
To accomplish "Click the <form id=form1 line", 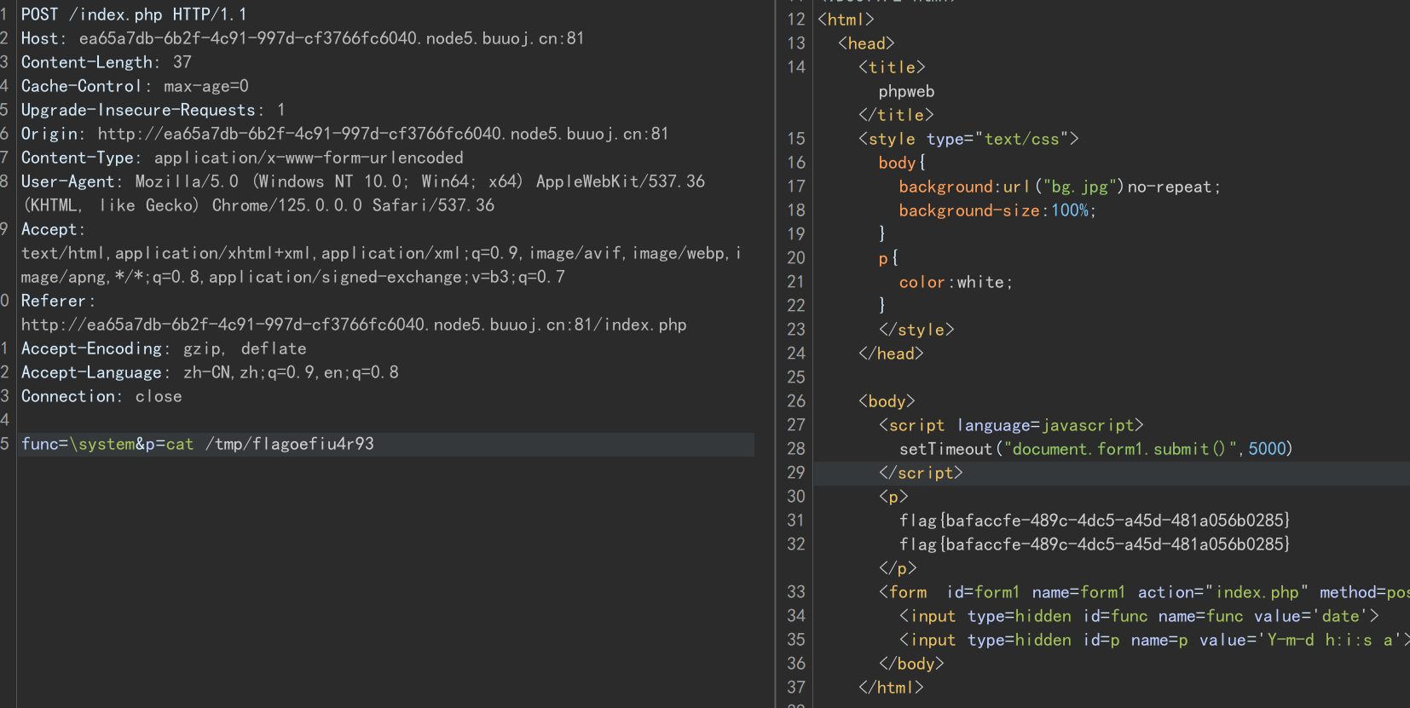I will point(1144,591).
